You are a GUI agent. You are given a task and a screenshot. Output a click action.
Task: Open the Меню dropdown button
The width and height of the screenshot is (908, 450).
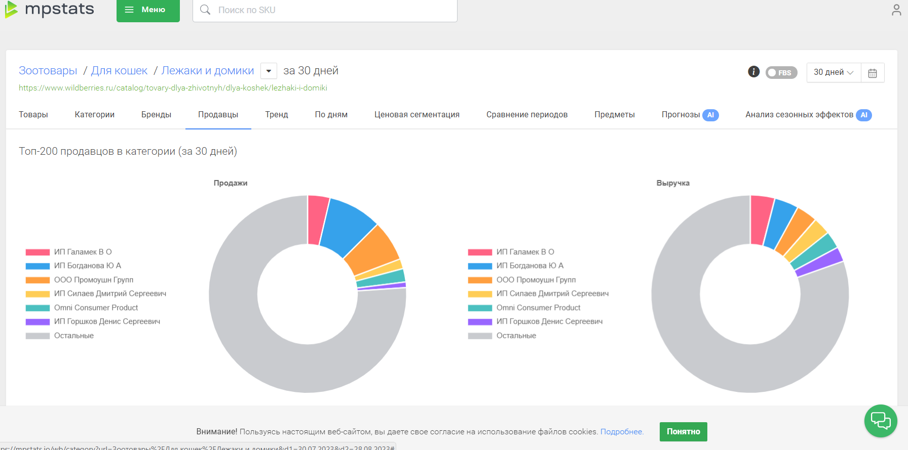[148, 10]
